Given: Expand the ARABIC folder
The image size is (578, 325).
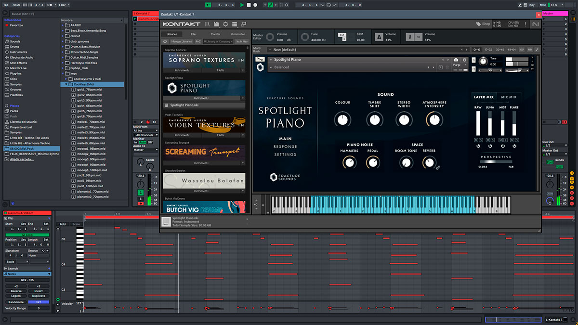Looking at the screenshot, I should click(x=63, y=25).
